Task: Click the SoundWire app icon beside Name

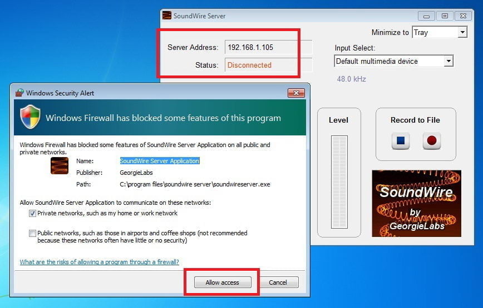Action: click(x=60, y=166)
